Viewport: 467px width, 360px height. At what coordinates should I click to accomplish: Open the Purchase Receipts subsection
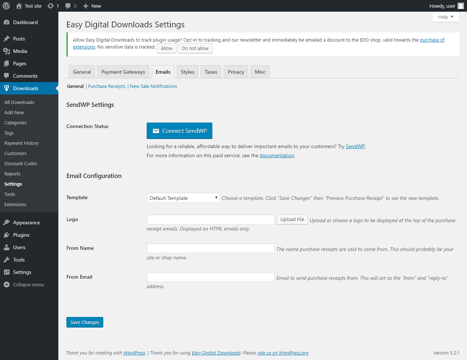tap(107, 86)
